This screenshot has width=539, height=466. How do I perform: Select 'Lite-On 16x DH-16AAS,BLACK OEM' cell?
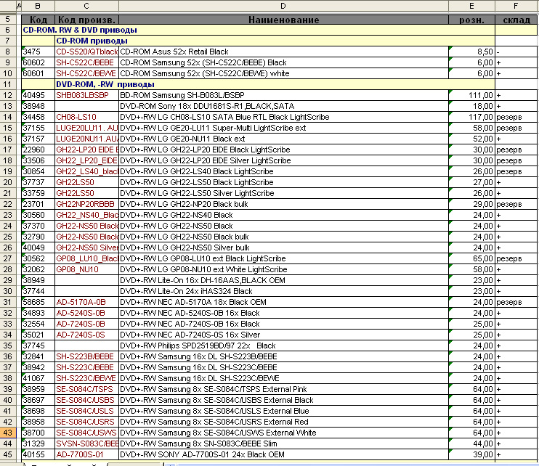[x=283, y=280]
